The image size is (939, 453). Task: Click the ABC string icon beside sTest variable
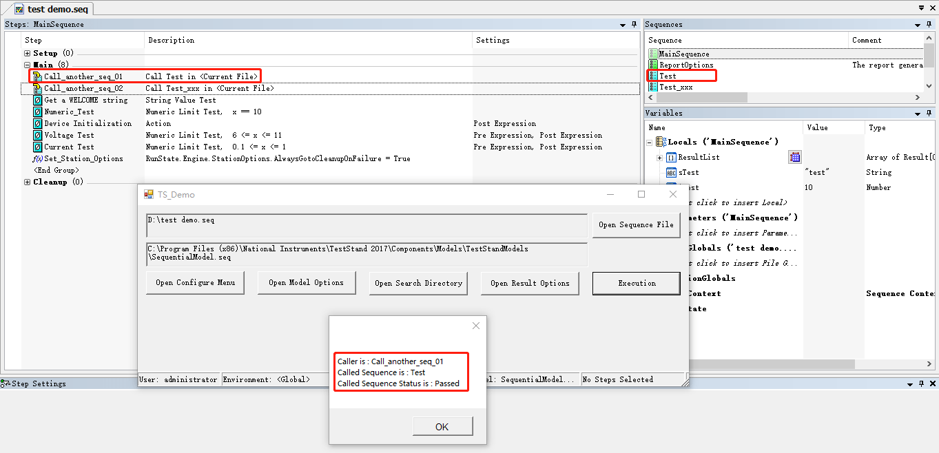point(670,172)
